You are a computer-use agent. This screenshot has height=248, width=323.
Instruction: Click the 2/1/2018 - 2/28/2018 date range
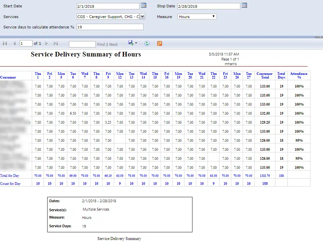[x=99, y=201]
